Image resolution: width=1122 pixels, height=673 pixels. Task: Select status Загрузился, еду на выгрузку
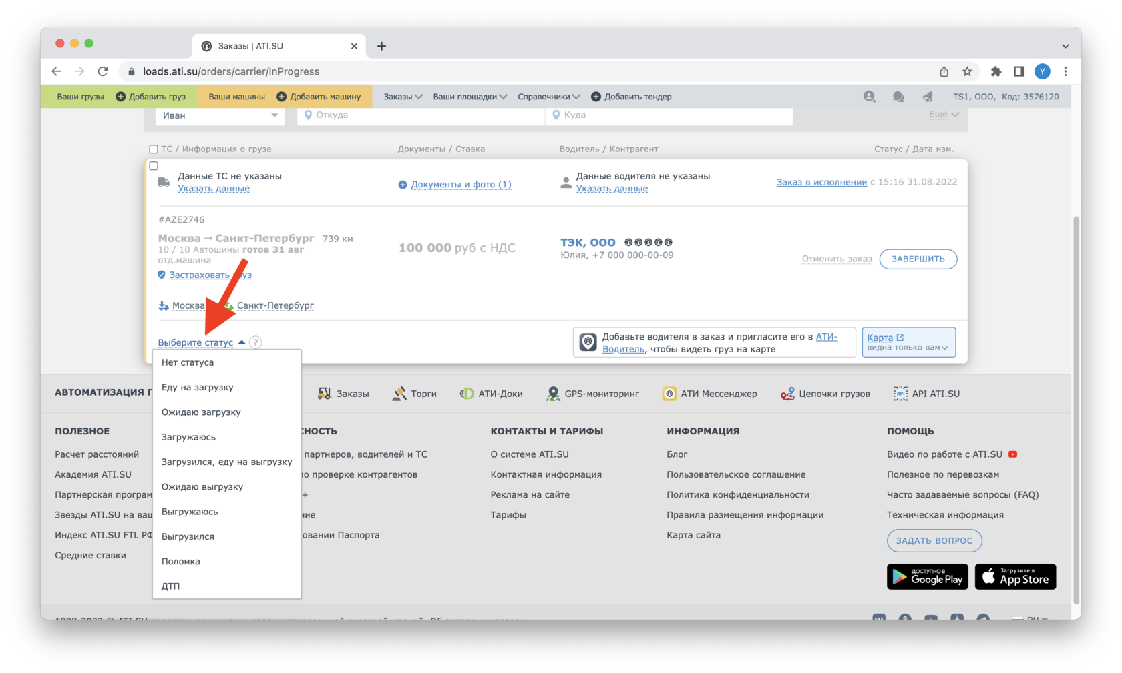pos(227,462)
